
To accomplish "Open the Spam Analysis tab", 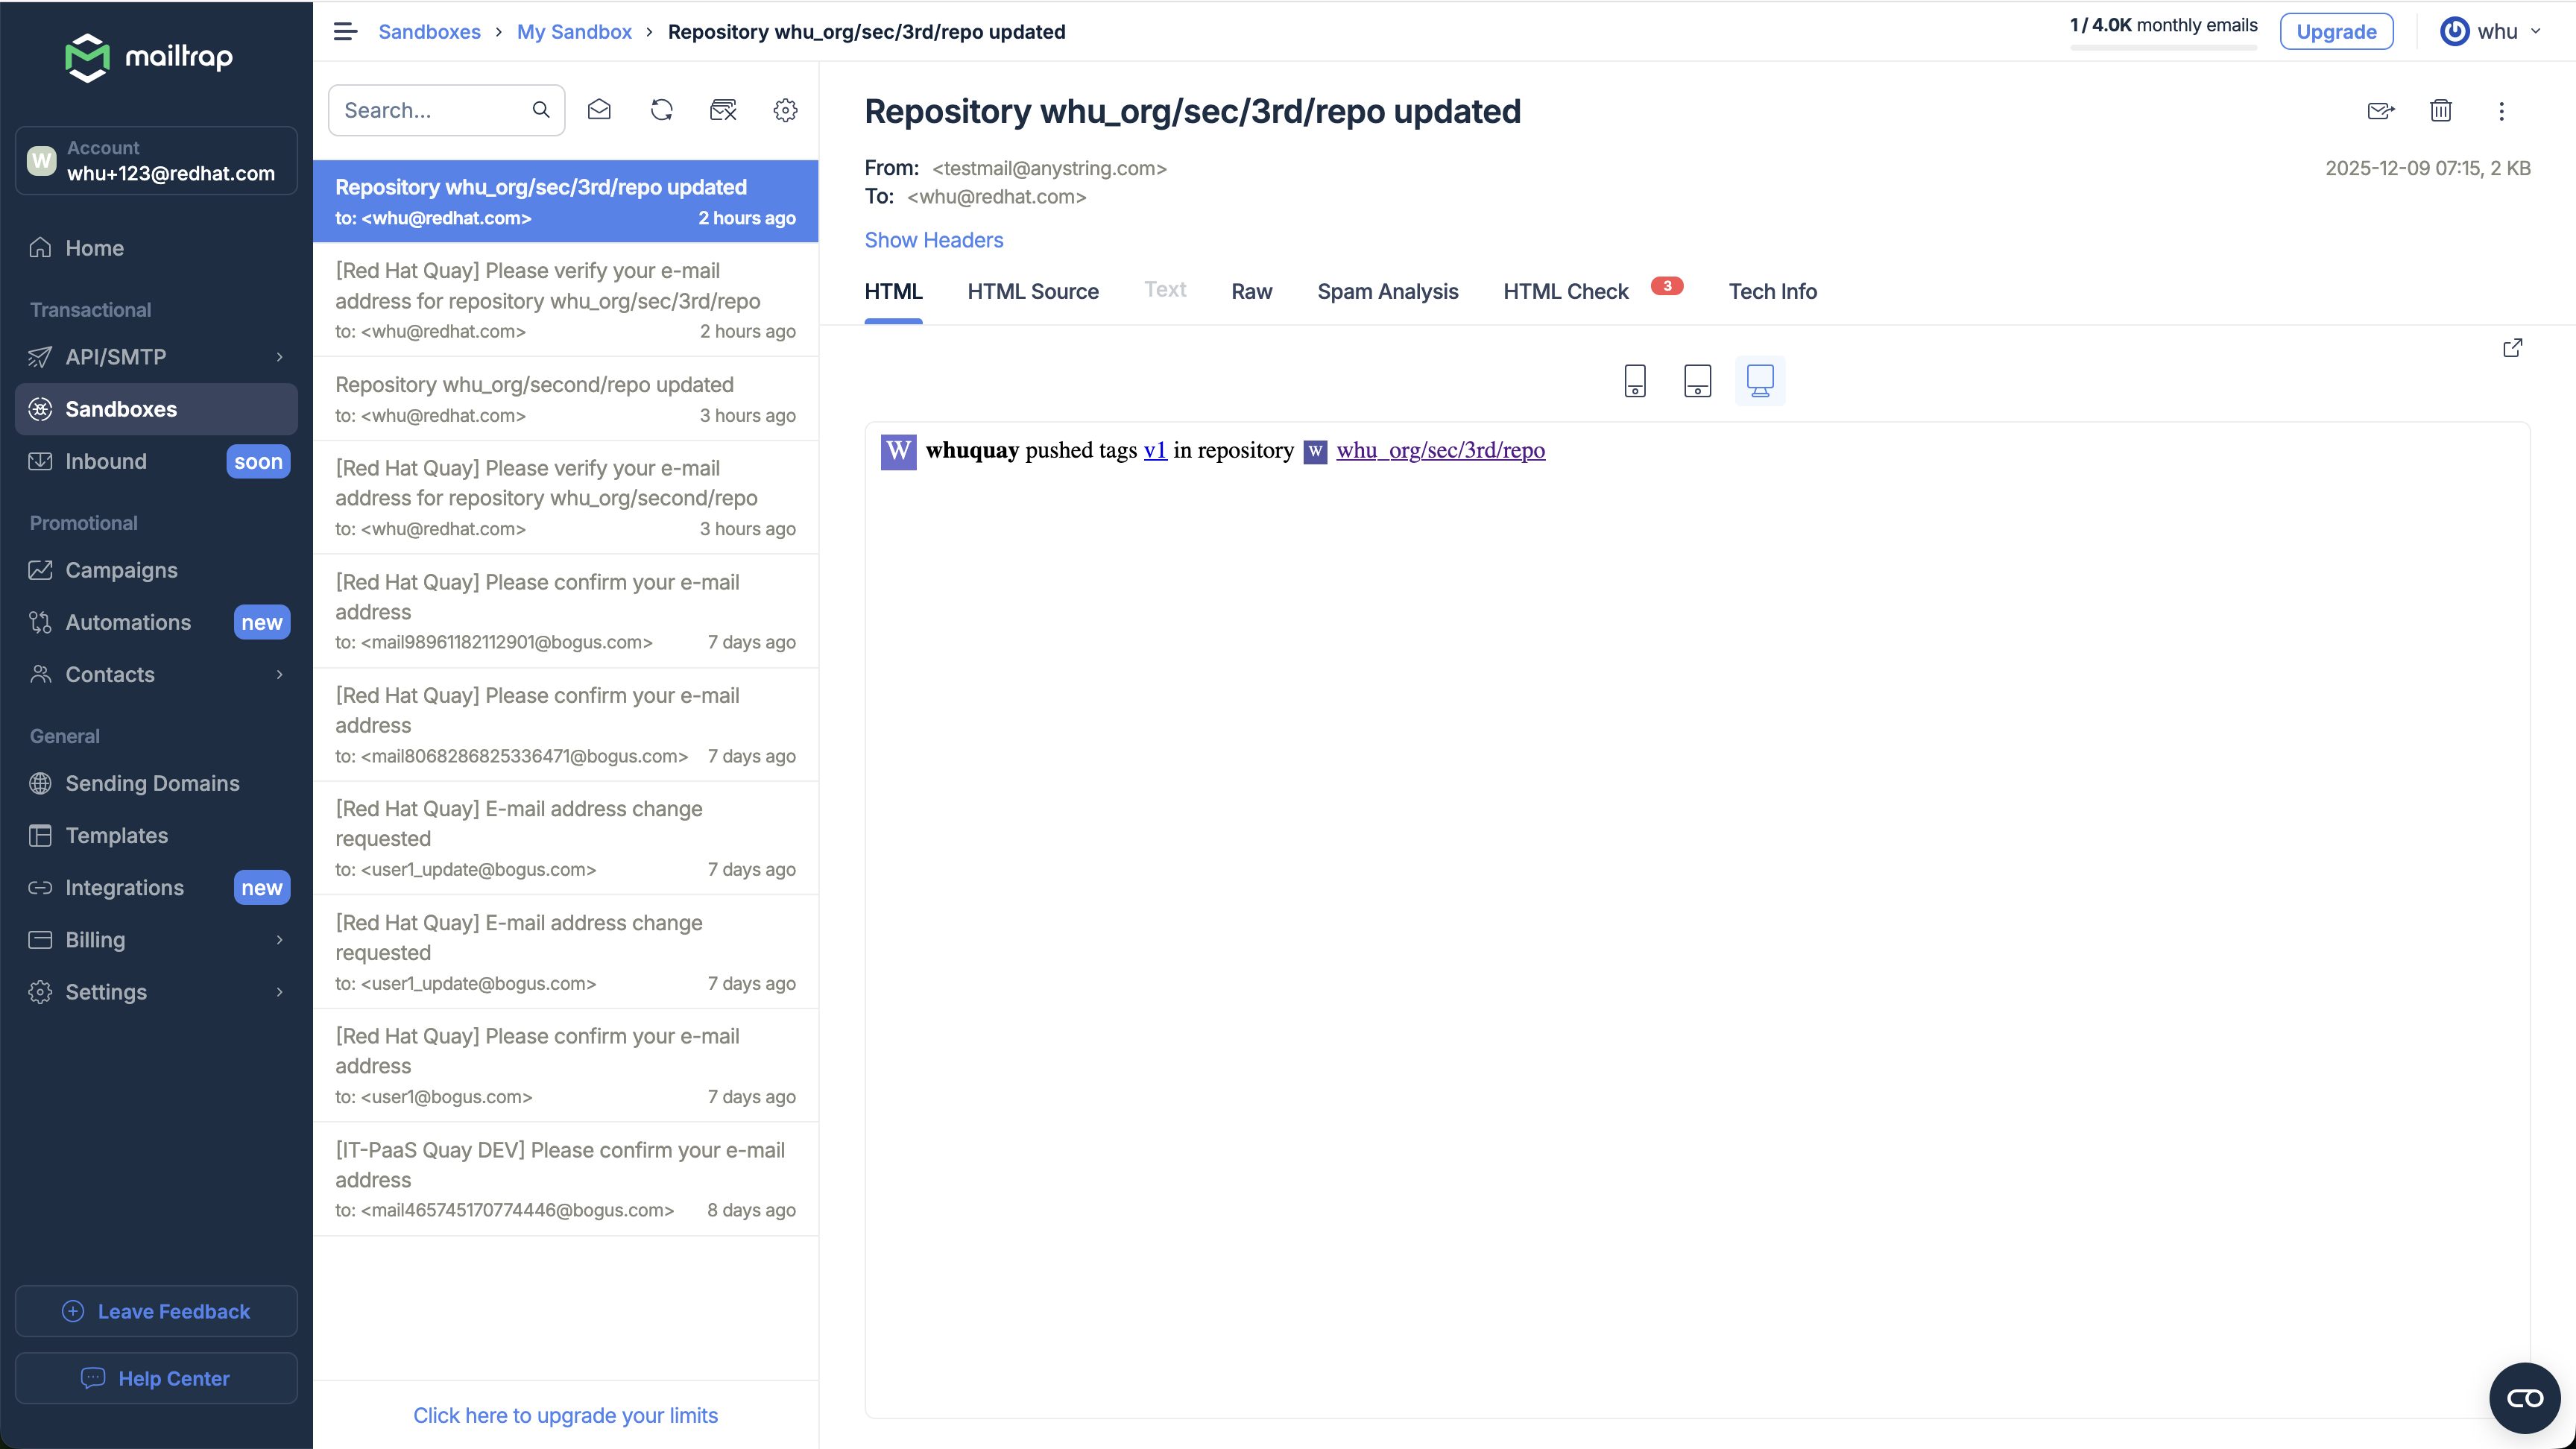I will pos(1387,292).
